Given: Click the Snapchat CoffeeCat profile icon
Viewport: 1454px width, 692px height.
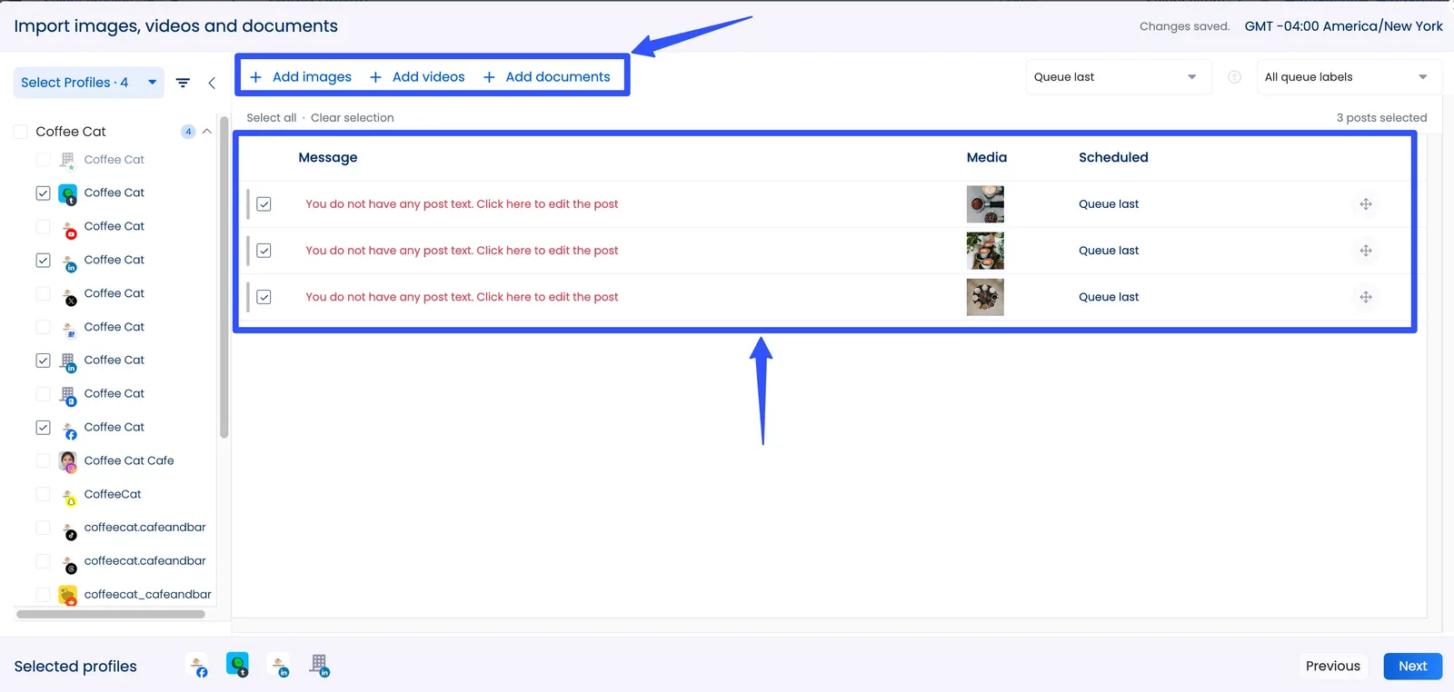Looking at the screenshot, I should pos(68,496).
